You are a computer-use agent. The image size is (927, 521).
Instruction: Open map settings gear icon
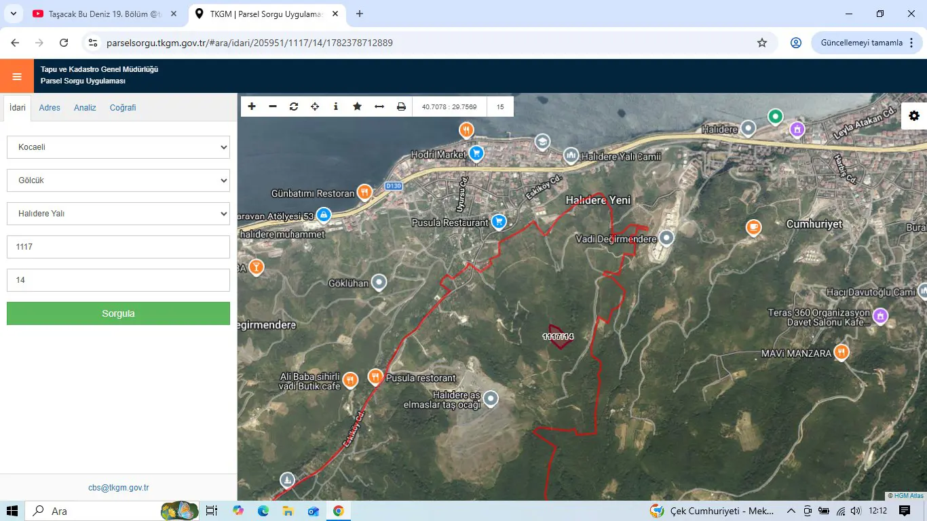[x=914, y=116]
